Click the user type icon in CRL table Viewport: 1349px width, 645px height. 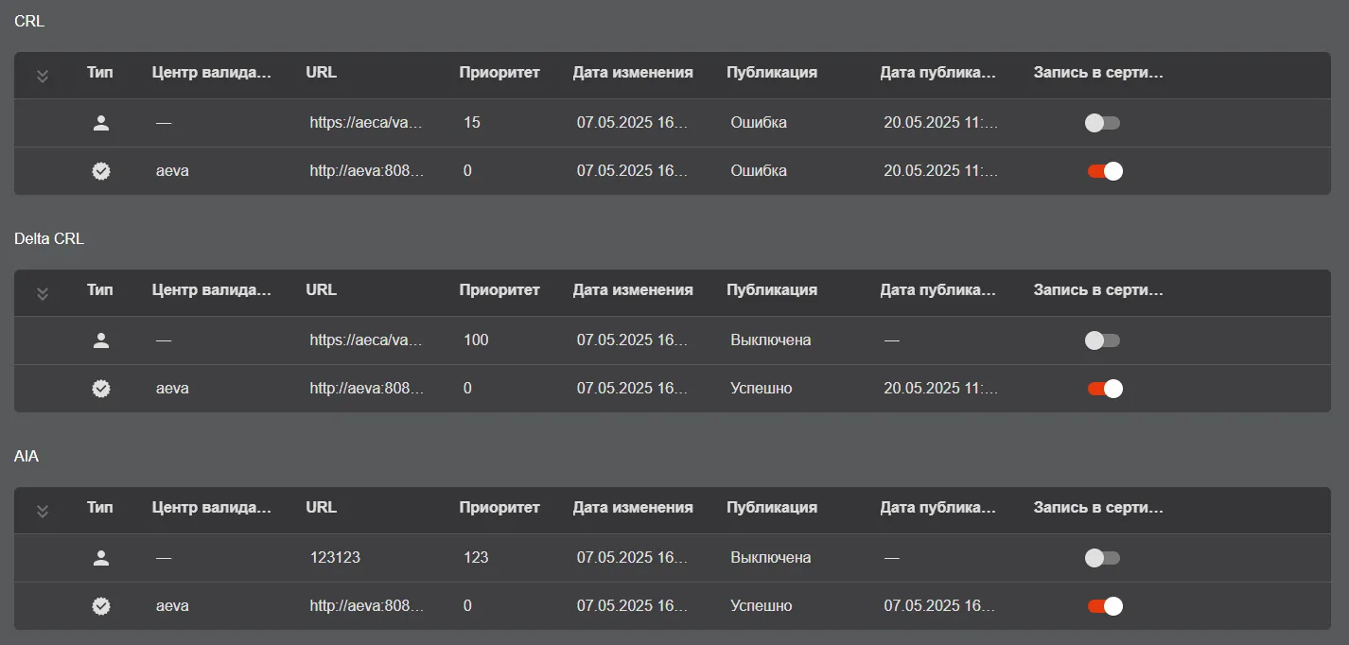click(x=101, y=123)
